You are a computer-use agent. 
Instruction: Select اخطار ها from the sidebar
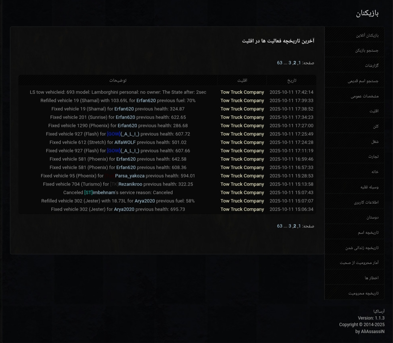tap(372, 278)
